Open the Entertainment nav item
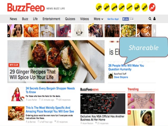The height and width of the screenshot is (126, 168). point(51,19)
